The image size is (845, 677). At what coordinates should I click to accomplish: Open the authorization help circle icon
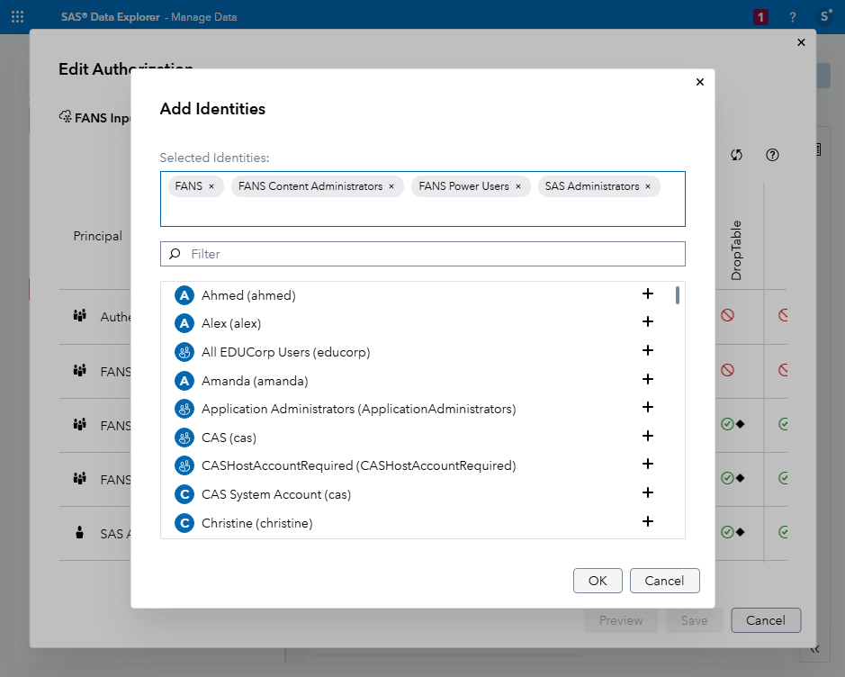point(772,154)
